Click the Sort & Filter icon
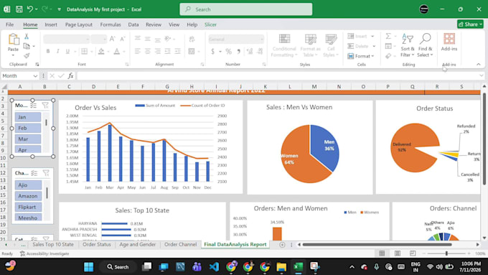This screenshot has width=488, height=275. (x=408, y=39)
